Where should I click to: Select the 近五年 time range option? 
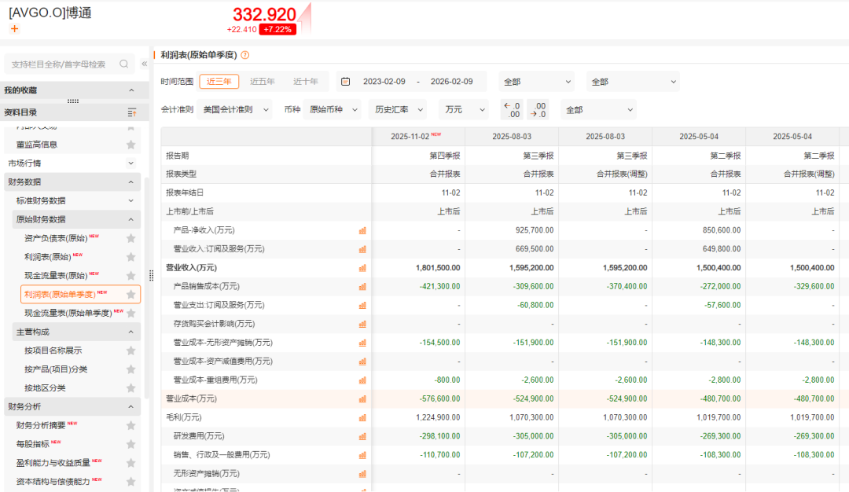click(263, 82)
